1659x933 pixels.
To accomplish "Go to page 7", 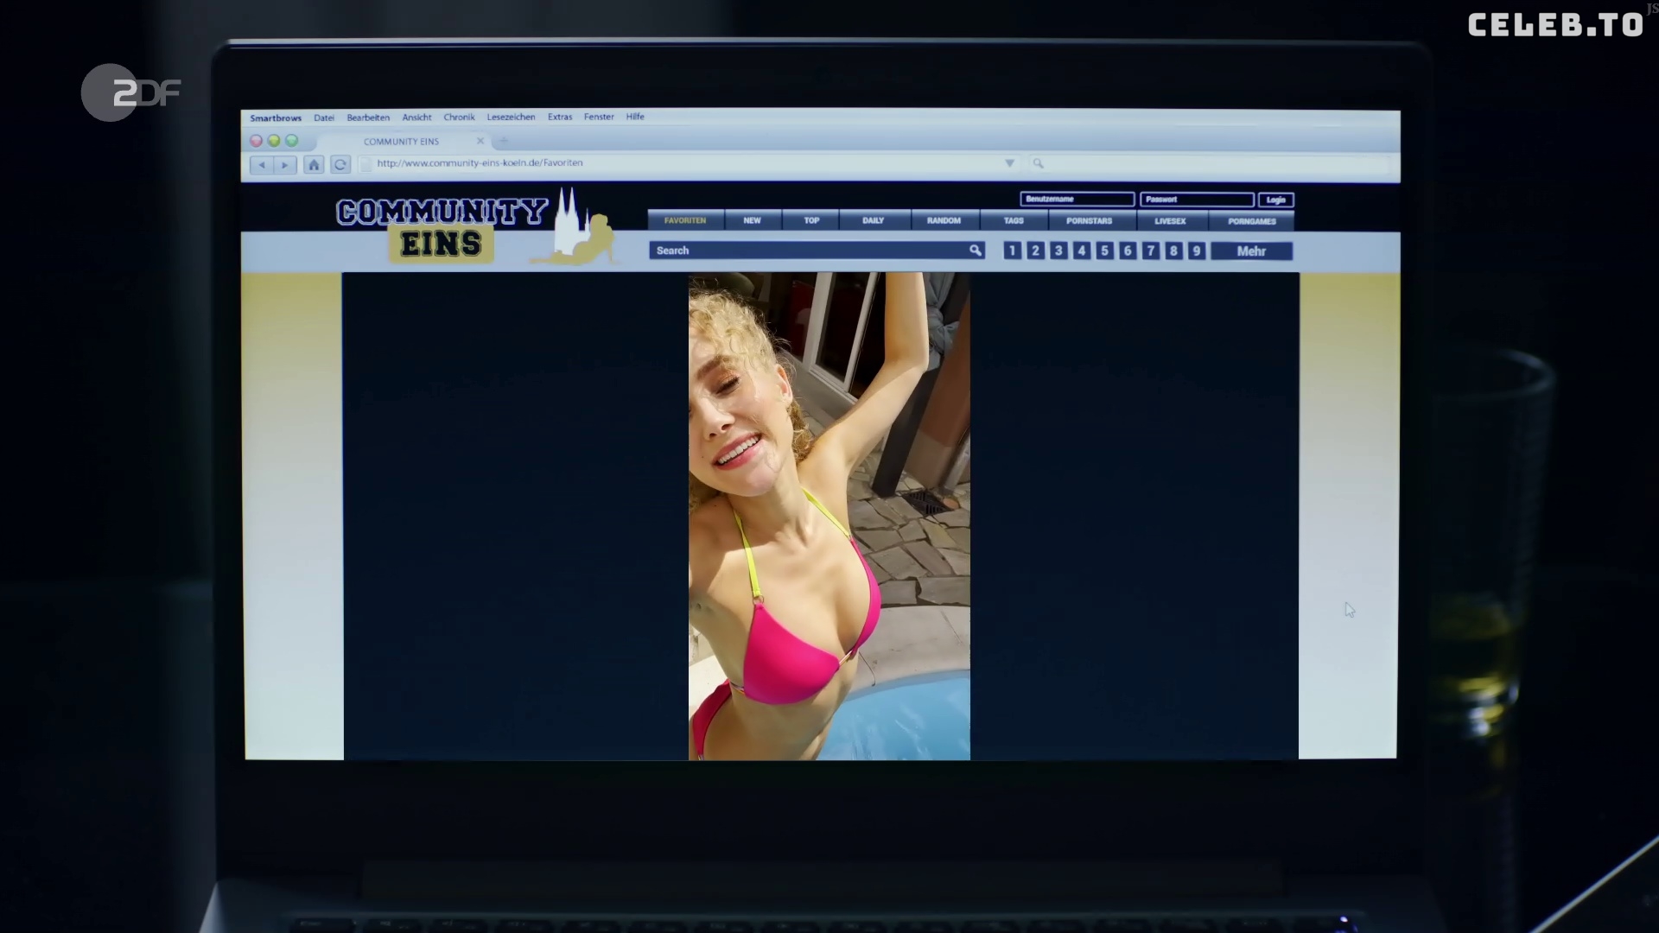I will [1150, 251].
